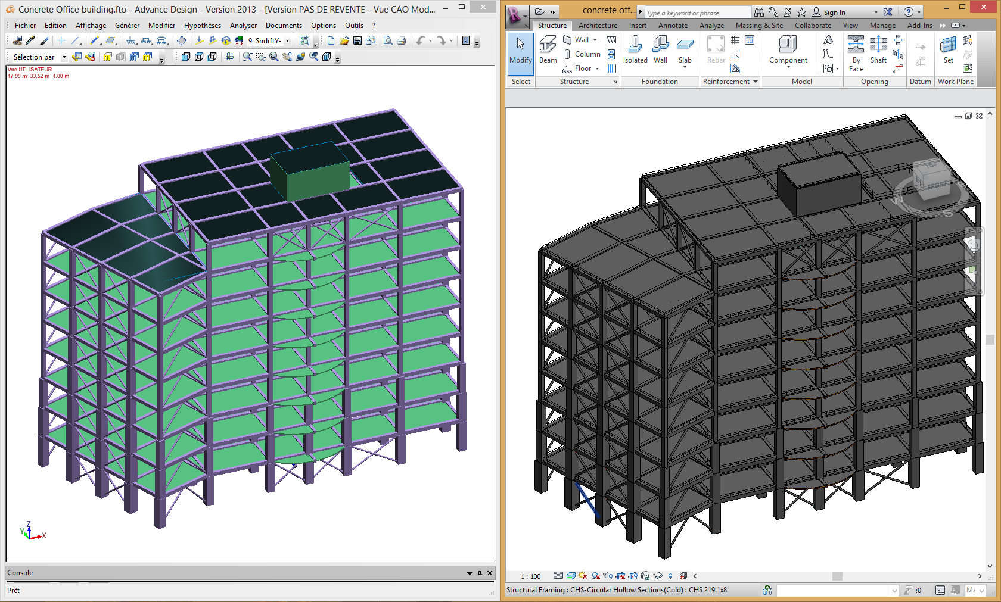Viewport: 1001px width, 602px height.
Task: Toggle the console pin button
Action: pos(480,573)
